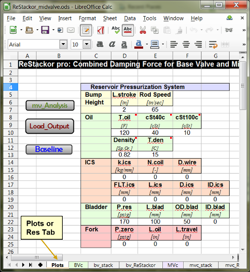Screen dimensions: 250x272
Task: Click the Cut scissors icon
Action: point(143,30)
